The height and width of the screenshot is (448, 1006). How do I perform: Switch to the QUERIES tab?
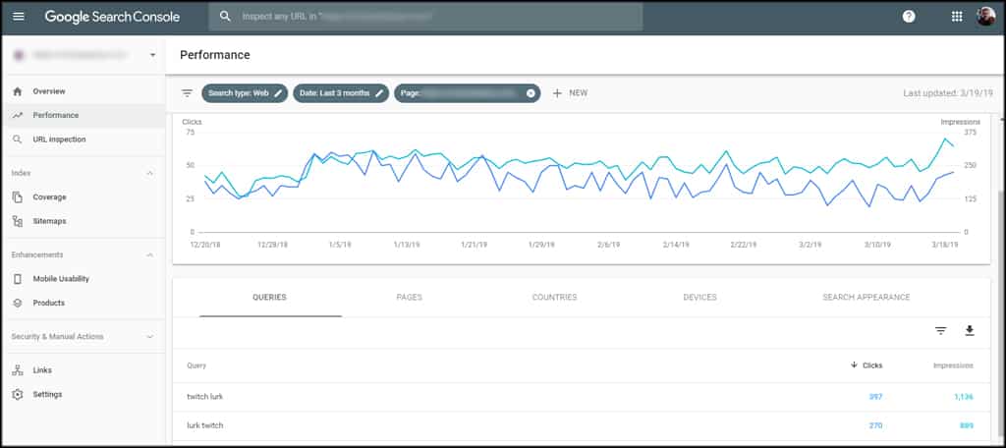[269, 298]
